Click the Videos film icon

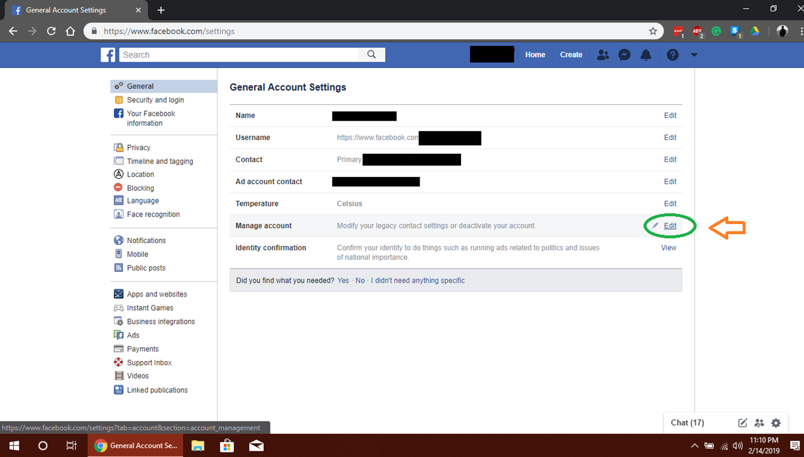[119, 376]
